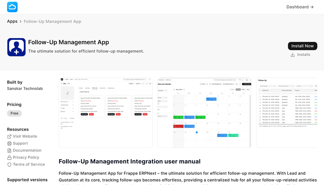
Task: Open the Sanskar Technolab publisher link
Action: pos(25,89)
